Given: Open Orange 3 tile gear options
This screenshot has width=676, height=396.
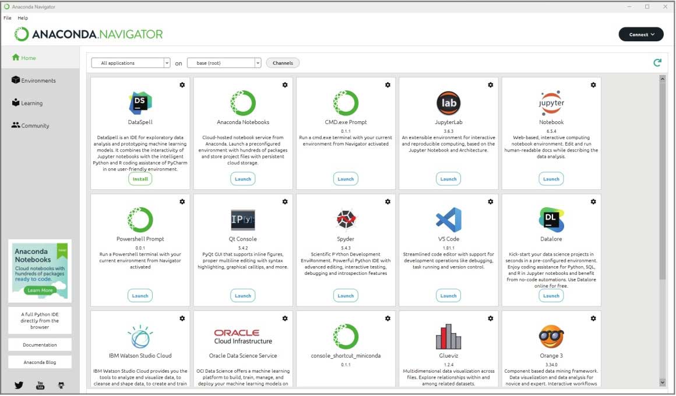Looking at the screenshot, I should 593,319.
